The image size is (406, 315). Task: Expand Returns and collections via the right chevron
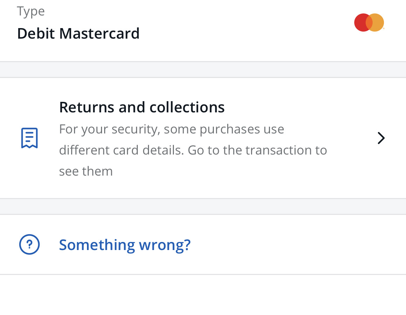coord(381,138)
